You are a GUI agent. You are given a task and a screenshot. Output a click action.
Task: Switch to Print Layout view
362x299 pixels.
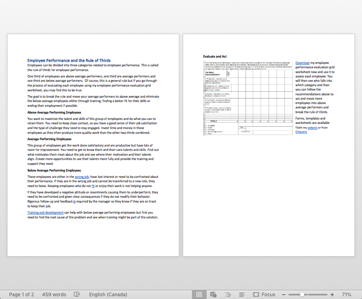coord(199,294)
